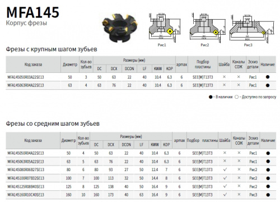Click availability dot in MFA145063R05A22SE13 row
Viewport: 280px width, 202px height.
268,162
